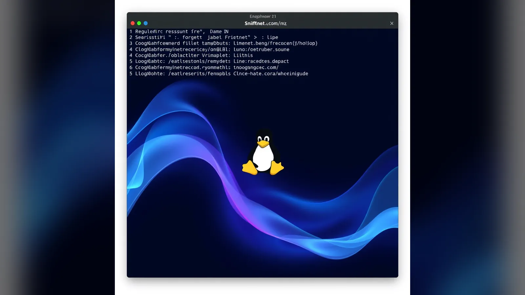Select line ending 'tnoogangcec.com/'
Viewport: 525px width, 295px height.
pyautogui.click(x=204, y=68)
